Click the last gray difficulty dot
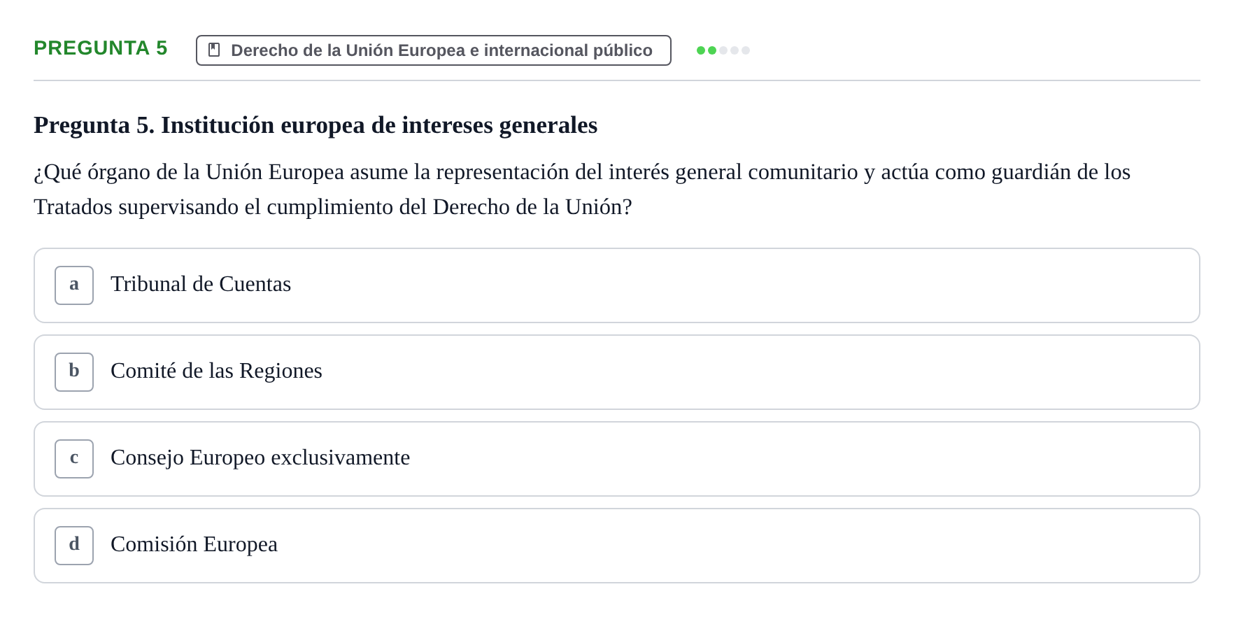Viewport: 1234px width, 617px height. tap(746, 50)
